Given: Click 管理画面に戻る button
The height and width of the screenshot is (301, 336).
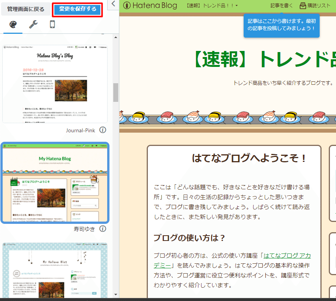Looking at the screenshot, I should [x=26, y=9].
